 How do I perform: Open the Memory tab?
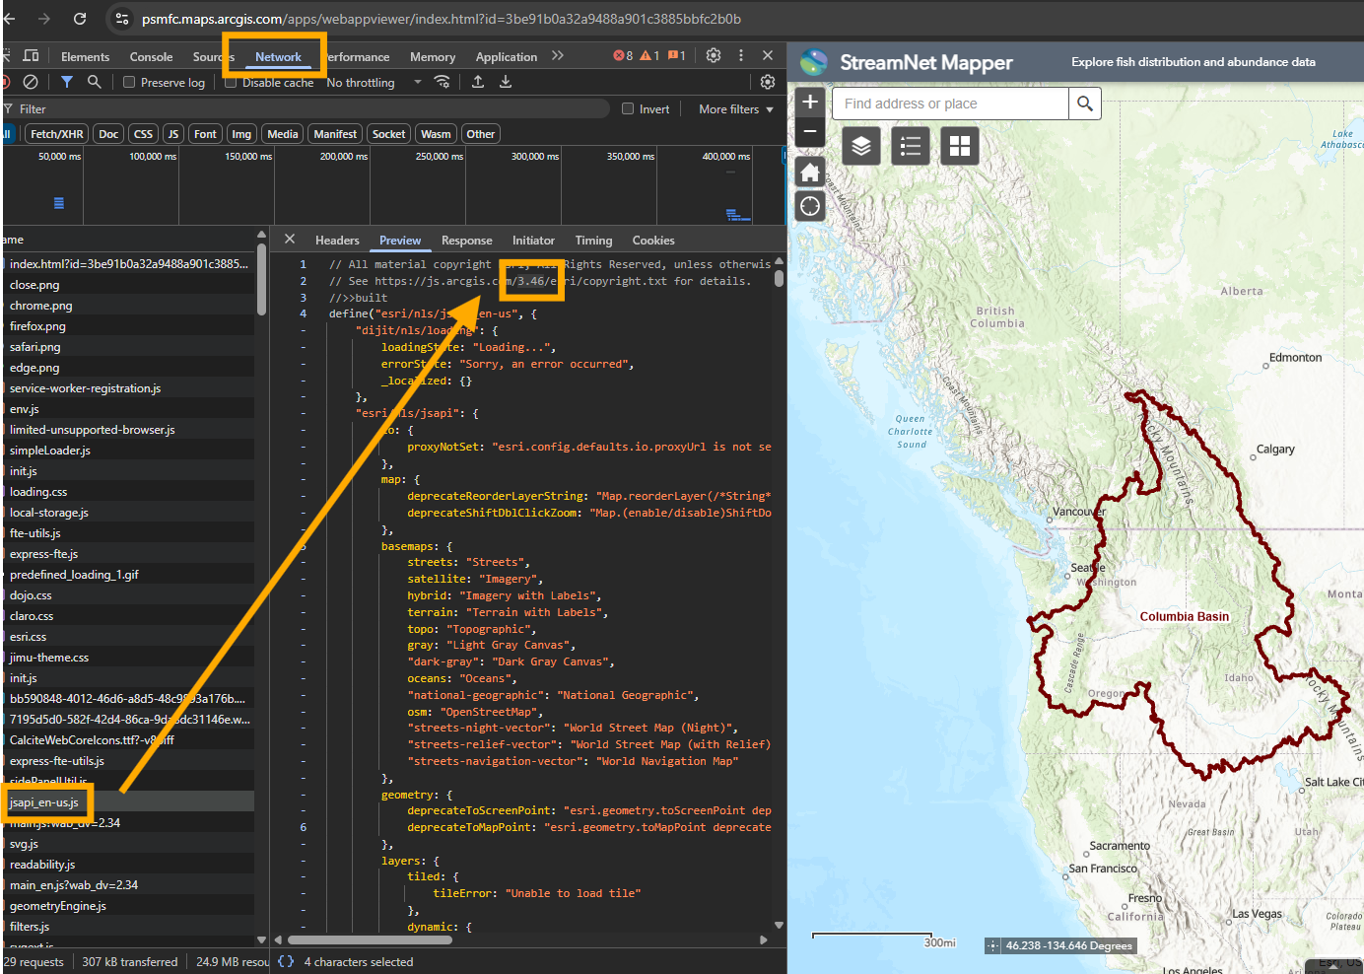click(x=433, y=56)
